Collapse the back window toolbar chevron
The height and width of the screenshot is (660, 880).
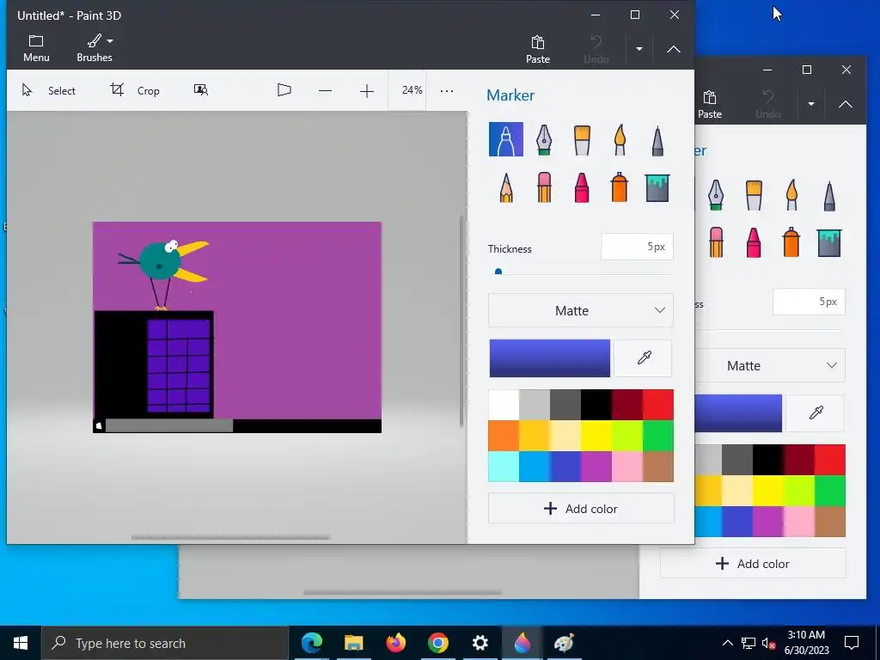coord(846,104)
